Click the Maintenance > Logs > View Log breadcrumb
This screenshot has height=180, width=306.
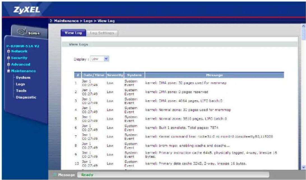[84, 21]
